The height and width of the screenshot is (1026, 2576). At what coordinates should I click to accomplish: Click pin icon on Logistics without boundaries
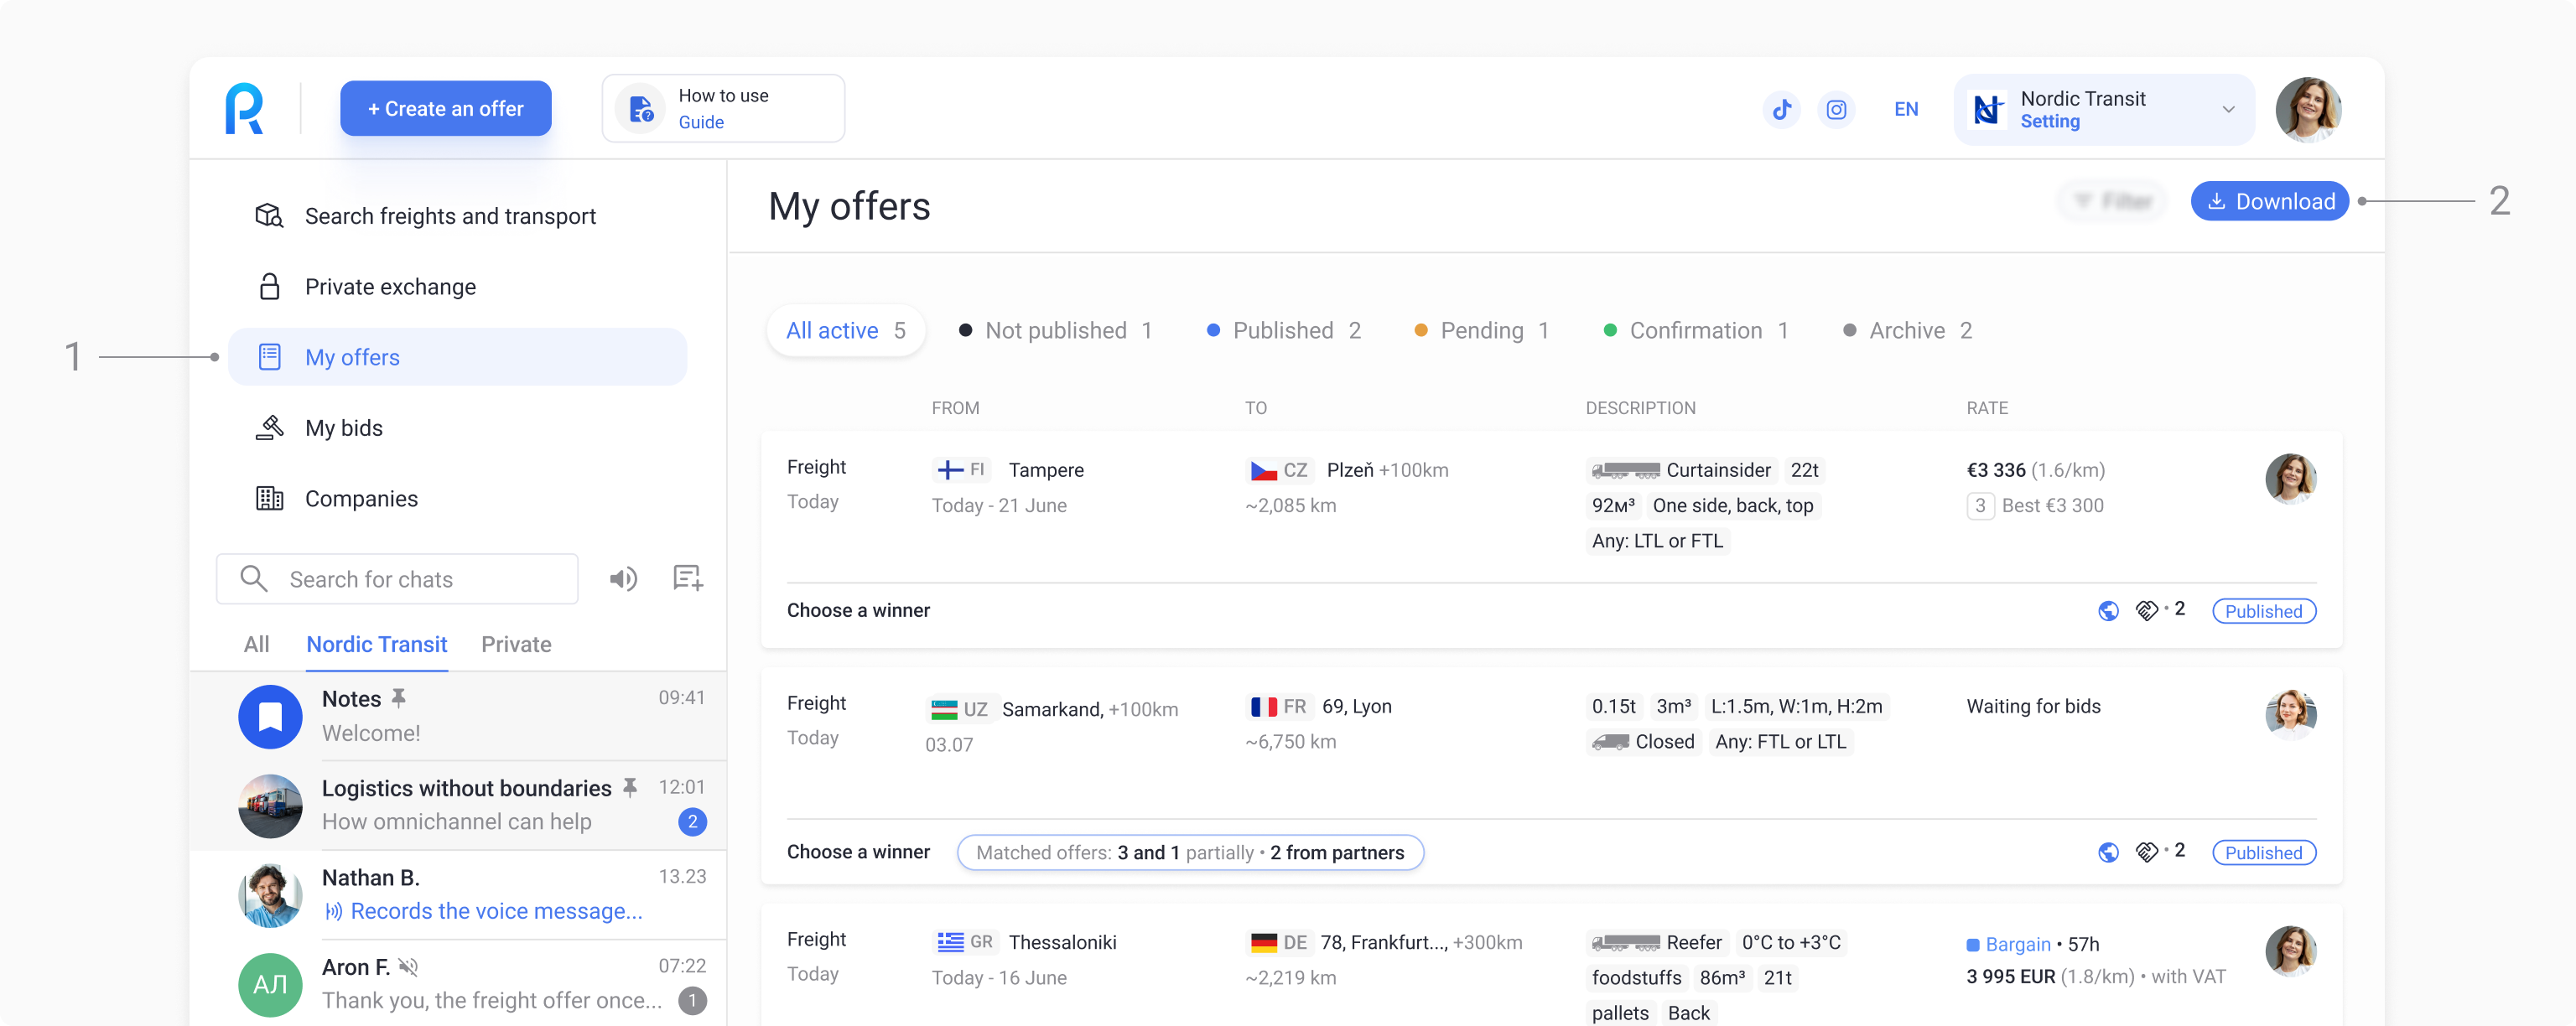point(629,787)
